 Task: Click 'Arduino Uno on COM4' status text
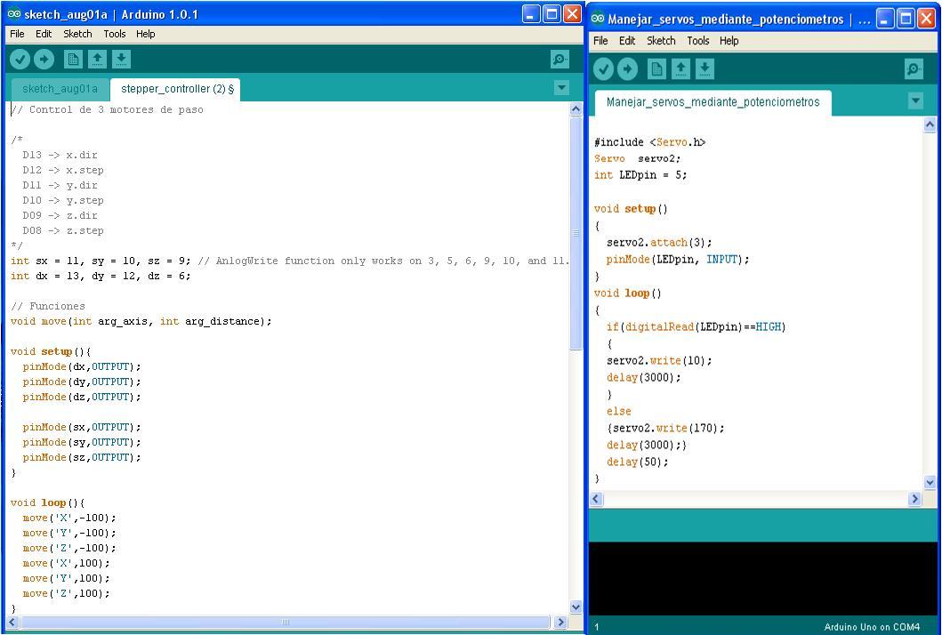tap(872, 627)
